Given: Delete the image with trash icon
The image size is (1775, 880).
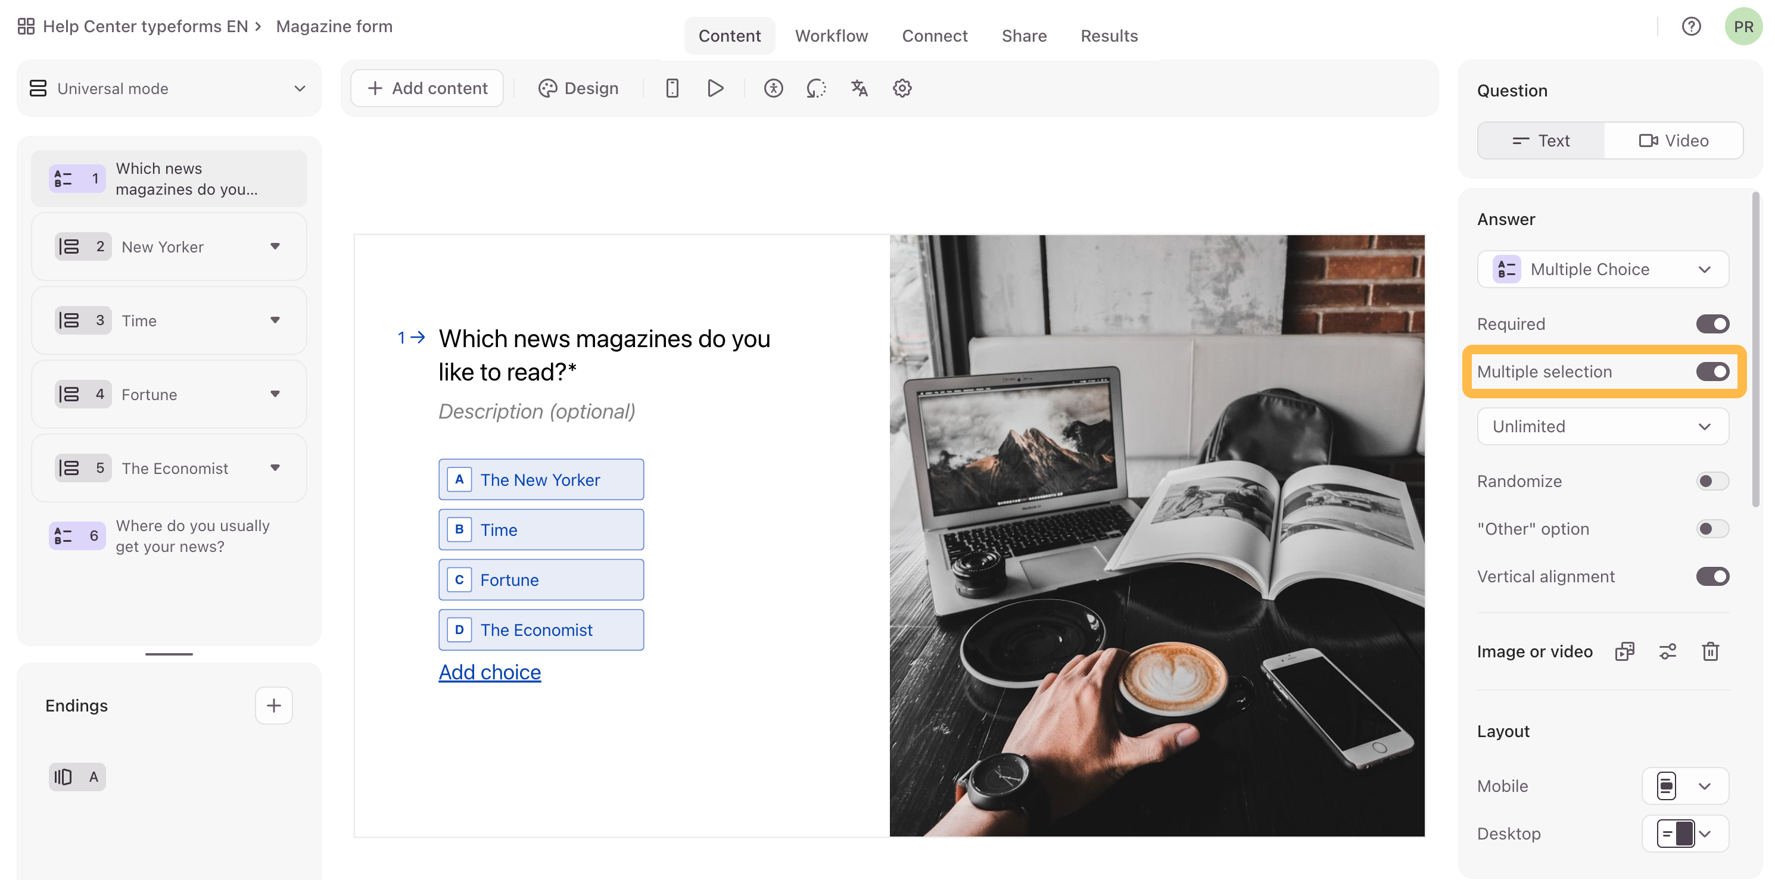Looking at the screenshot, I should pos(1710,651).
